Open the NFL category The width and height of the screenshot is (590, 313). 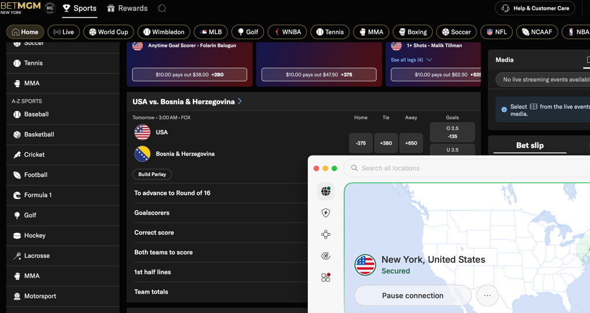tap(497, 32)
